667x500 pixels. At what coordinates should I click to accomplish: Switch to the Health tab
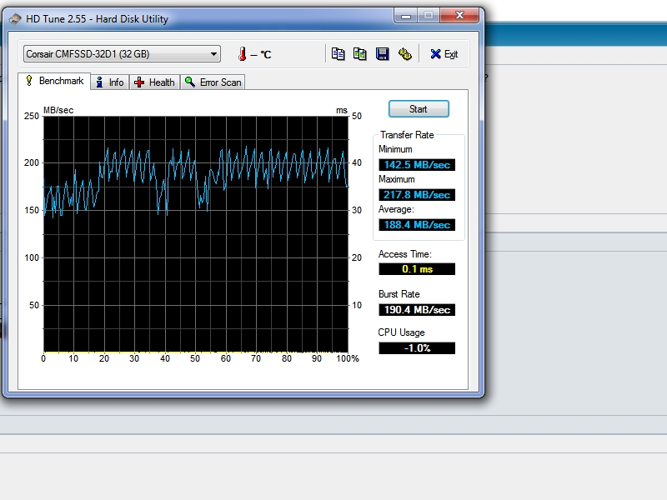[154, 82]
